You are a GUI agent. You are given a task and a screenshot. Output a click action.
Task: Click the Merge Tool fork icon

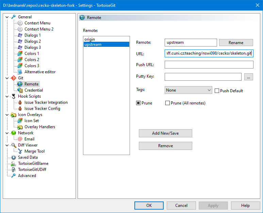coord(20,151)
